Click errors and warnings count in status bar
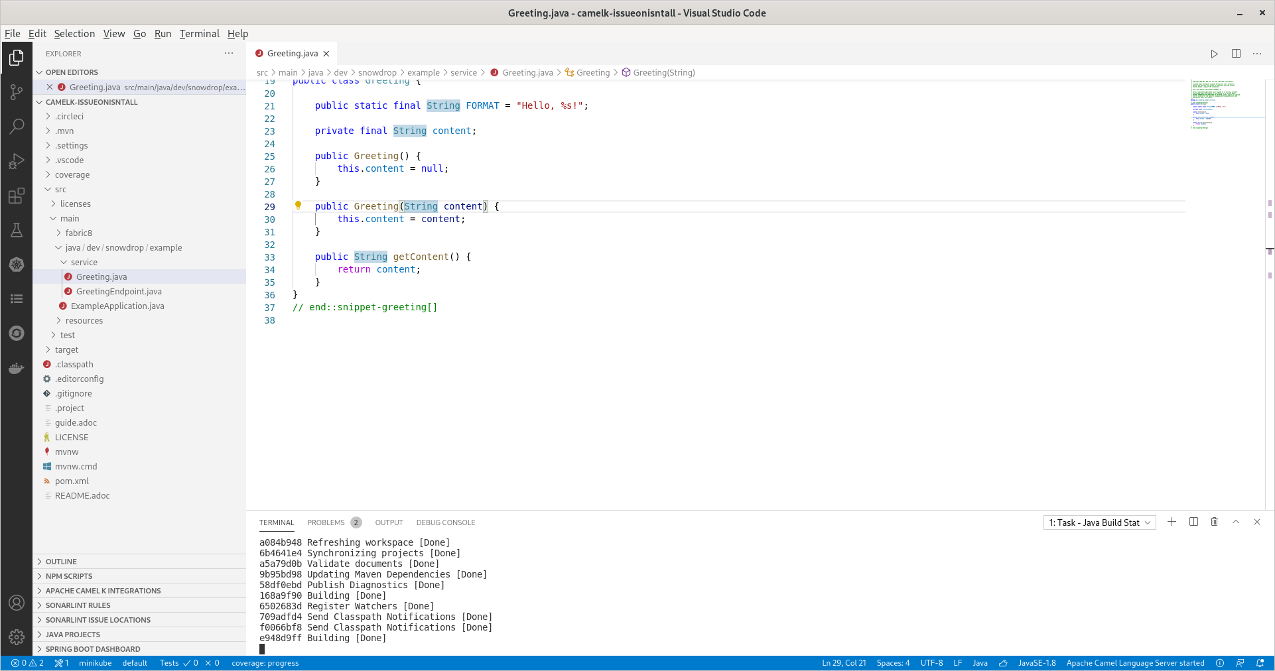Screen dimensions: 1275x671 (27, 663)
